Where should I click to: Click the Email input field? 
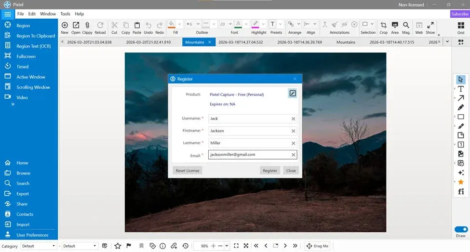coord(253,155)
